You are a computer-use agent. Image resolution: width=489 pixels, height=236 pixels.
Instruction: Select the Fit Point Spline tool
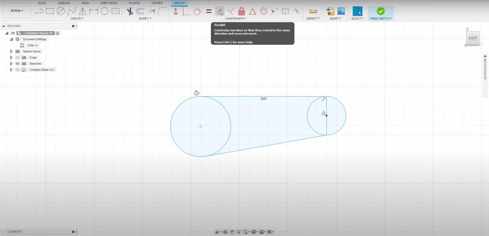click(72, 11)
